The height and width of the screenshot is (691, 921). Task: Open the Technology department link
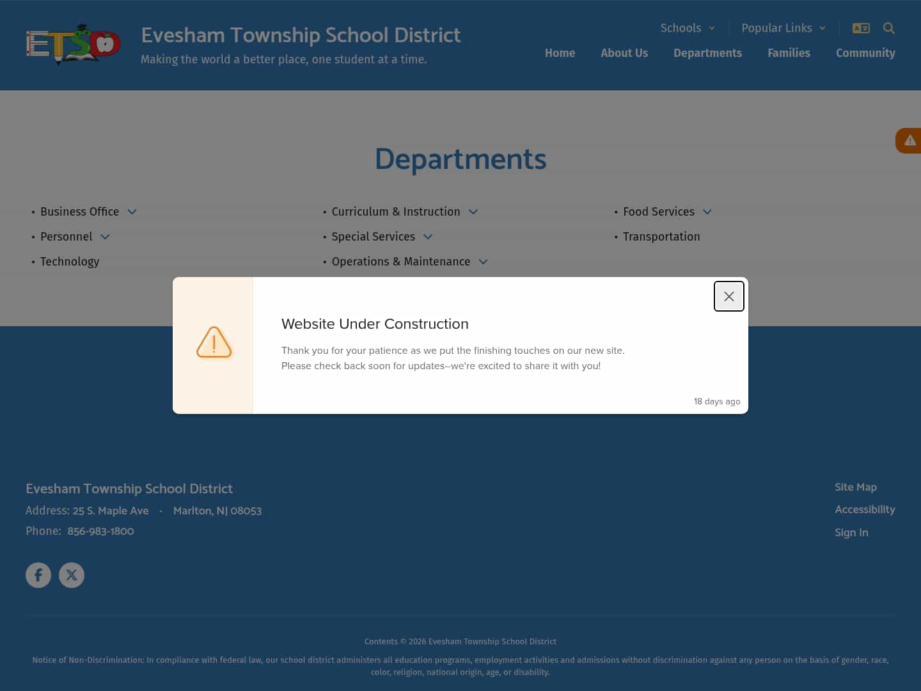(x=70, y=262)
